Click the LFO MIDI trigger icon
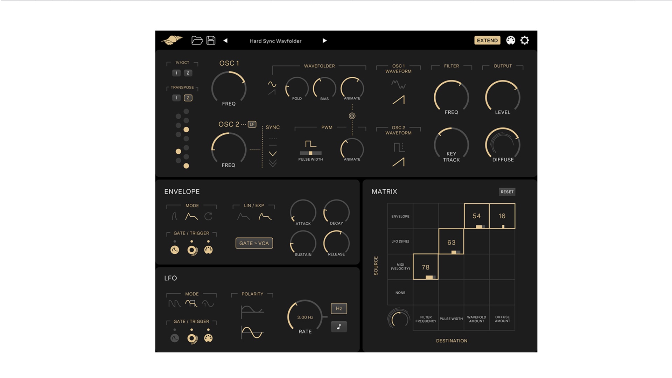 [x=208, y=338]
